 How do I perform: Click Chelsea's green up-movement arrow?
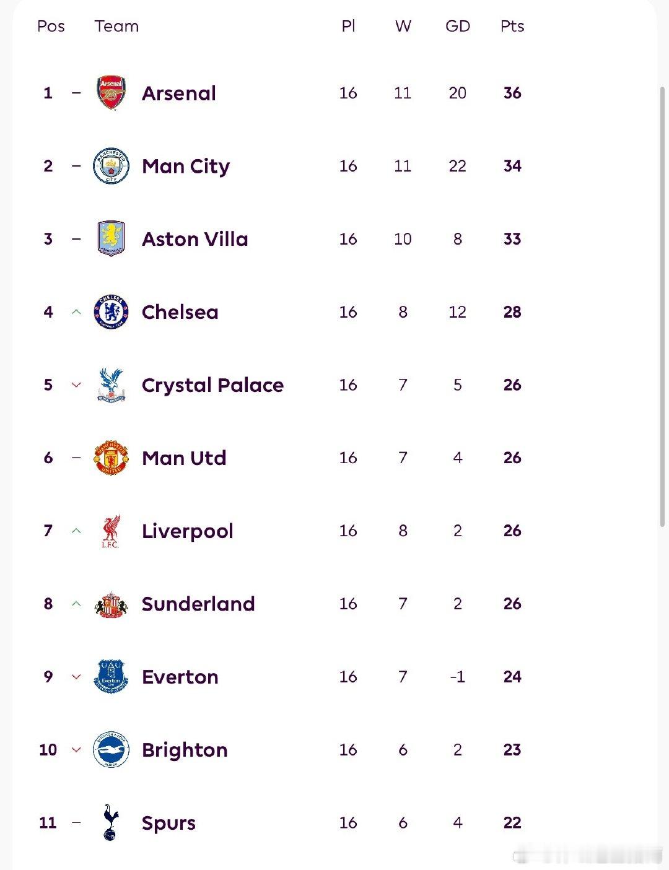[76, 312]
